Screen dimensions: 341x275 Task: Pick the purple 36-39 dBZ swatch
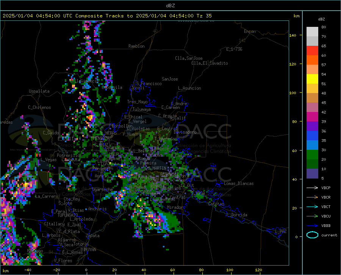(x=312, y=126)
